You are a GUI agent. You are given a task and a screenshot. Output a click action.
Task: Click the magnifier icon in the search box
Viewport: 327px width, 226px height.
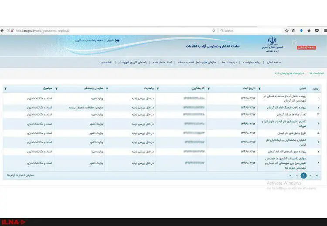tap(222, 30)
